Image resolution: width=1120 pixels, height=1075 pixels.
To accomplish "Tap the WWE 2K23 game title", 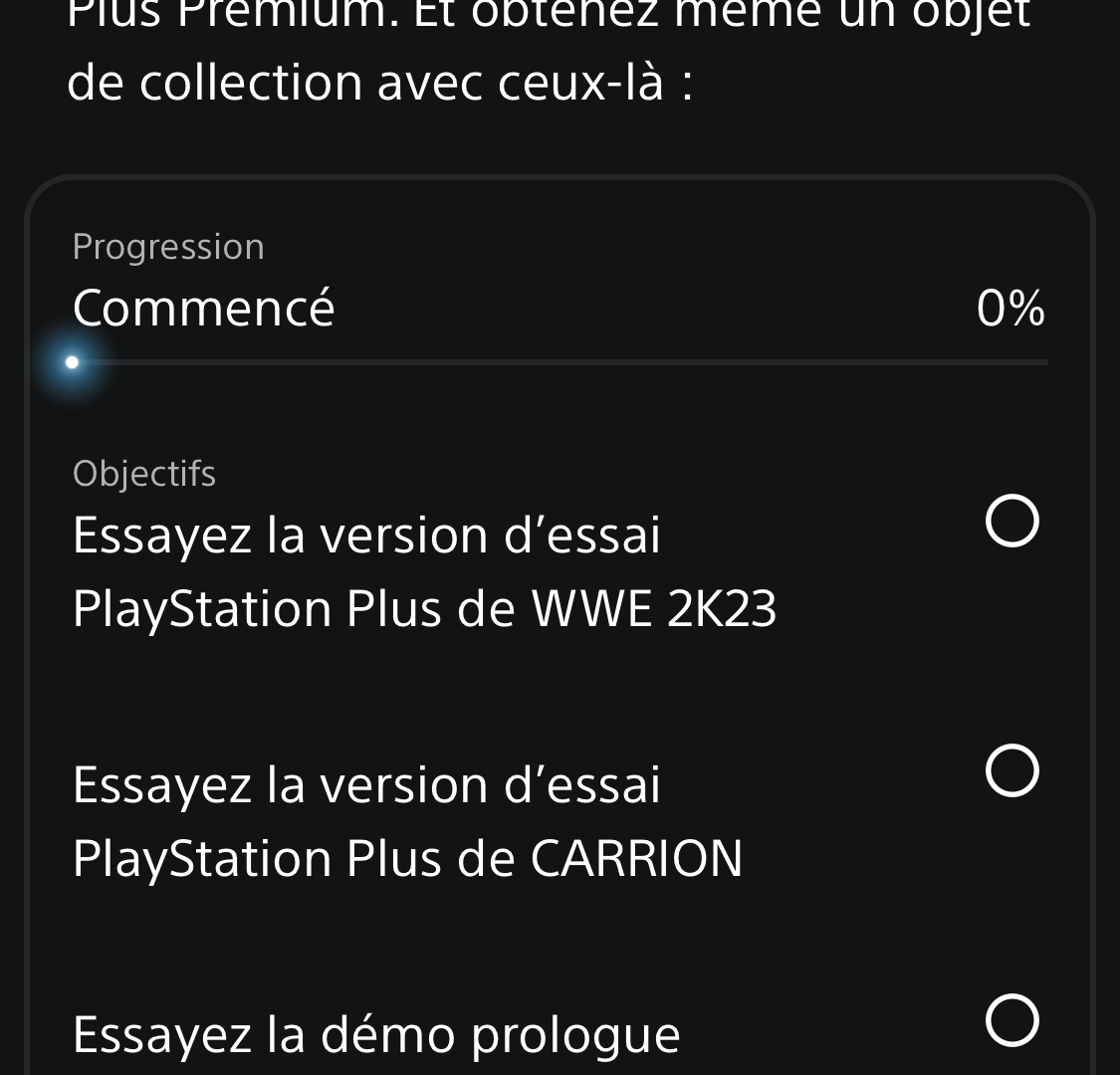I will click(x=654, y=609).
